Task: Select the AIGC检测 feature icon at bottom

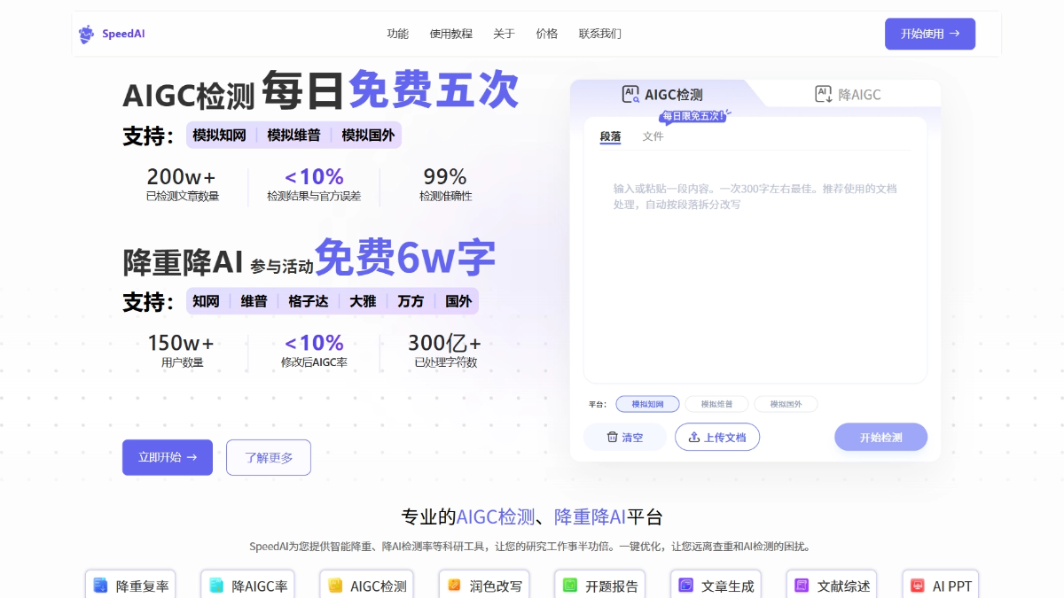Action: pyautogui.click(x=335, y=586)
